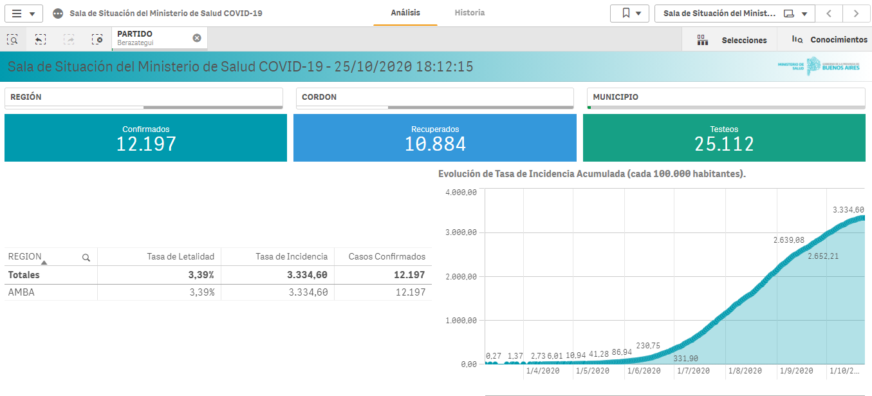872x396 pixels.
Task: Open the MUNICIPIO filter pane
Action: [x=725, y=97]
